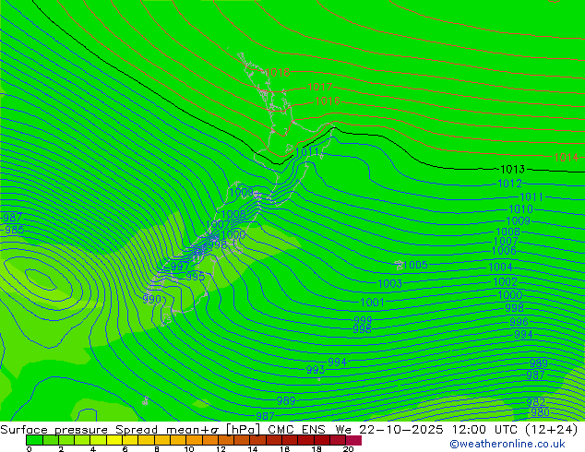Click the blue 999 isobar label
585x452 pixels.
(363, 320)
